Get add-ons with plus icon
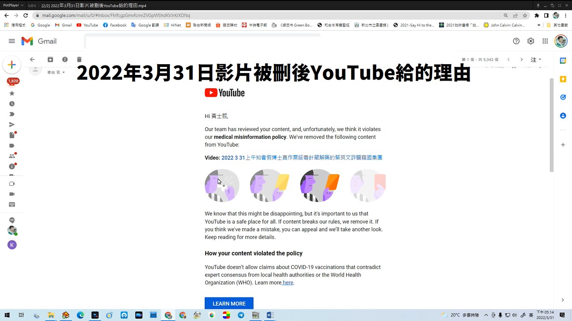This screenshot has height=321, width=572. (x=563, y=145)
